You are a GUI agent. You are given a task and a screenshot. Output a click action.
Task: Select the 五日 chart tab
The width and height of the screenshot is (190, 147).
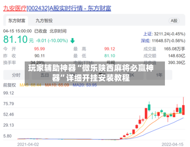tap(45, 75)
